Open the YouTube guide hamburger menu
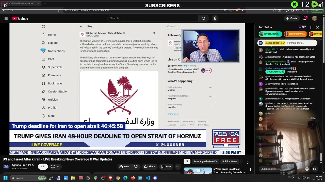The height and width of the screenshot is (182, 325). 6,18
